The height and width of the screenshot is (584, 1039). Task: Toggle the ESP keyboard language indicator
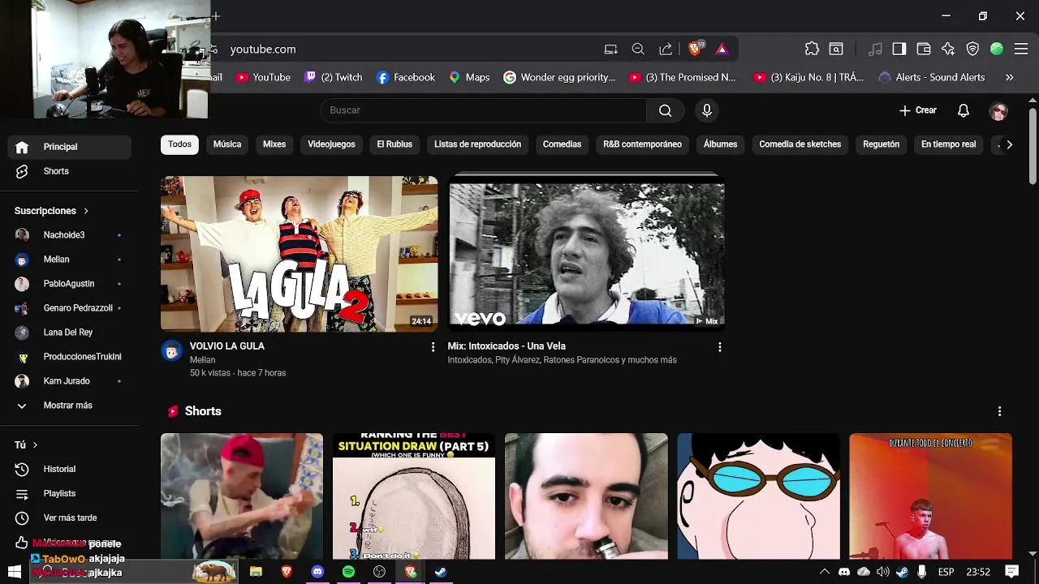tap(946, 572)
